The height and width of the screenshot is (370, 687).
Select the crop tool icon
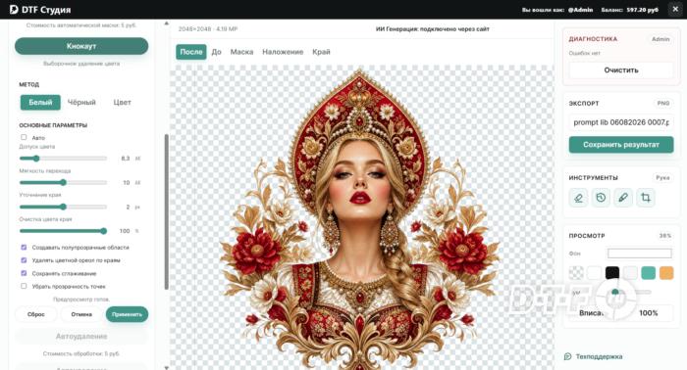tap(646, 198)
